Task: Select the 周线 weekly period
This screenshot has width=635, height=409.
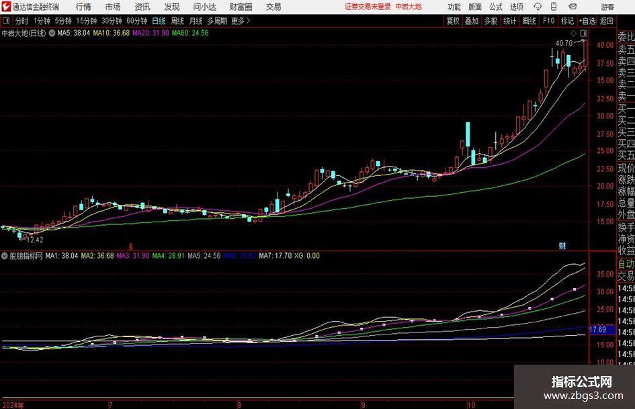Action: [177, 21]
